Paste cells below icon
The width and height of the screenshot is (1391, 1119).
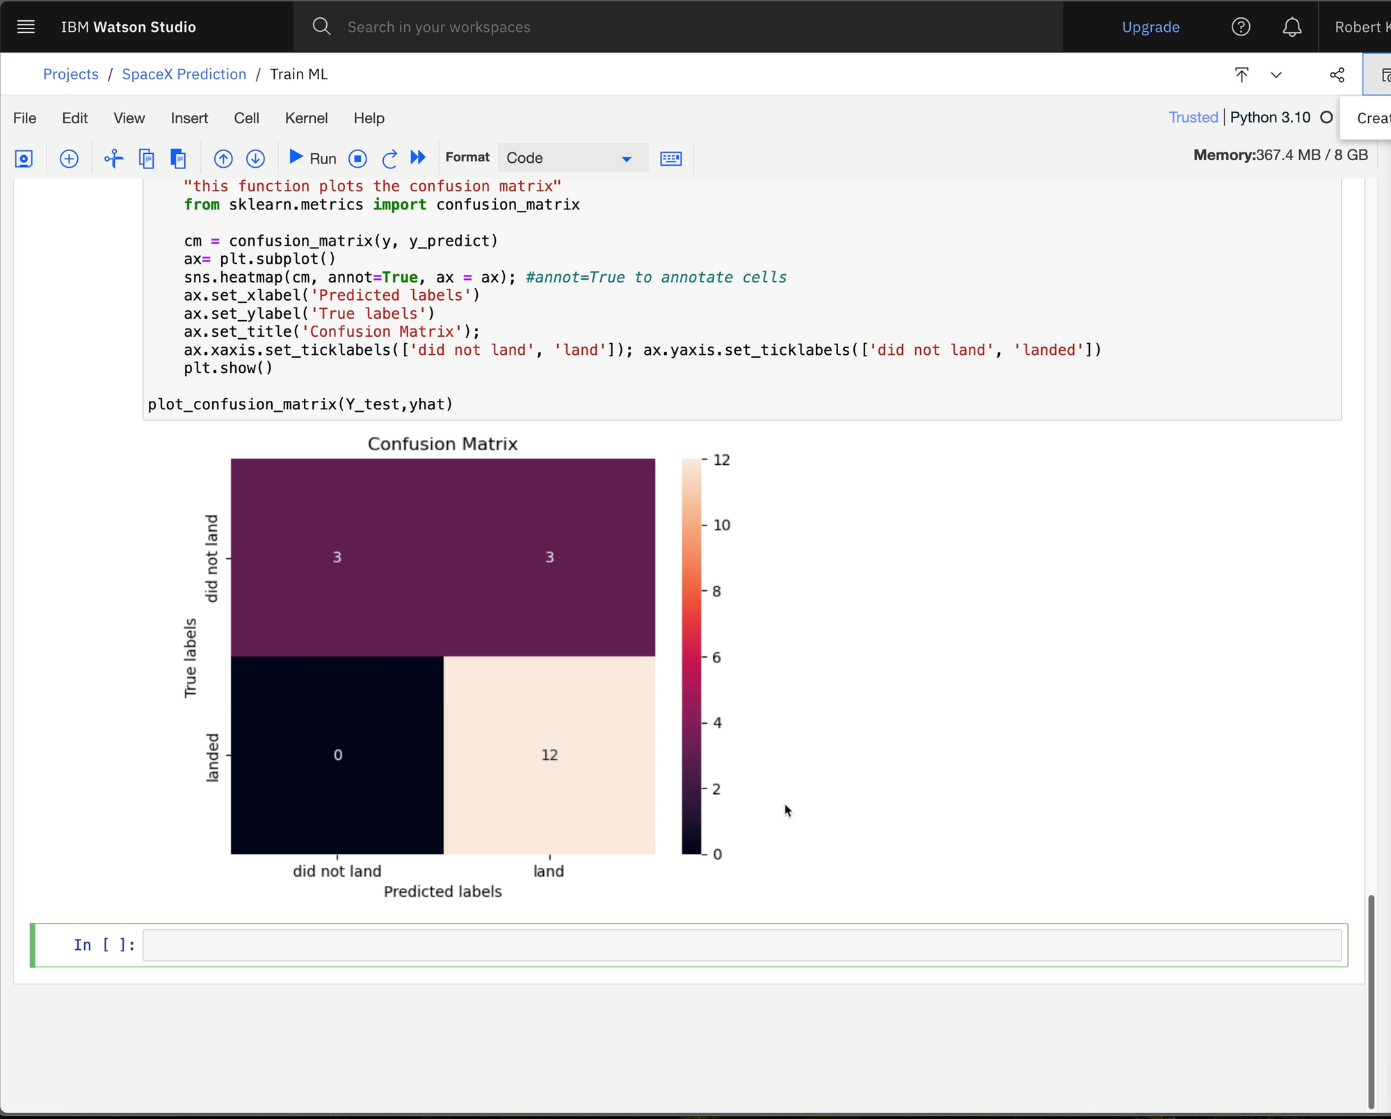click(178, 159)
